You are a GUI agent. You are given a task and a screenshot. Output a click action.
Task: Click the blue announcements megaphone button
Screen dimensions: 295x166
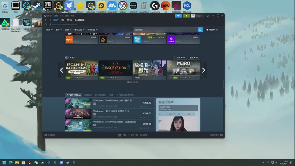click(x=178, y=16)
